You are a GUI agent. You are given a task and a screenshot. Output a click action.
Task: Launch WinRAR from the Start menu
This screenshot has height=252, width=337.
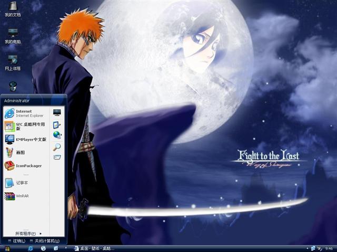[26, 196]
